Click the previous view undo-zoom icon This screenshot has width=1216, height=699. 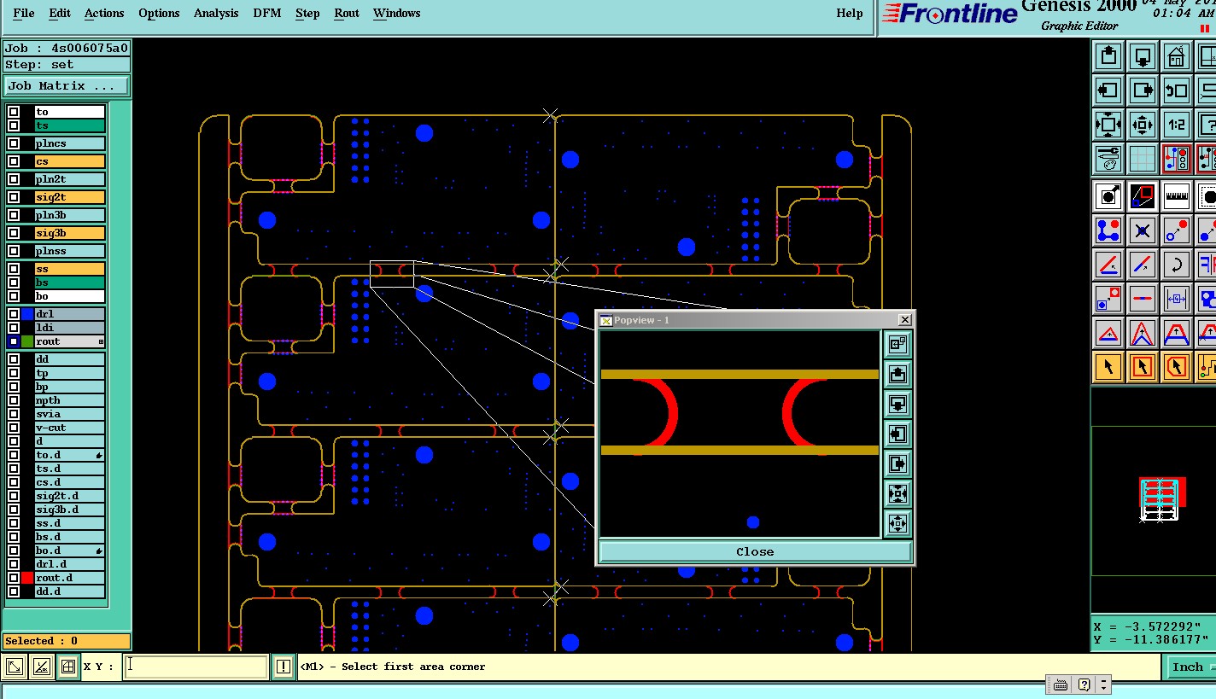pos(1176,90)
